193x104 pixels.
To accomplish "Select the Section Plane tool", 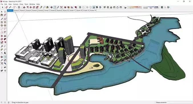I will [x=5, y=71].
